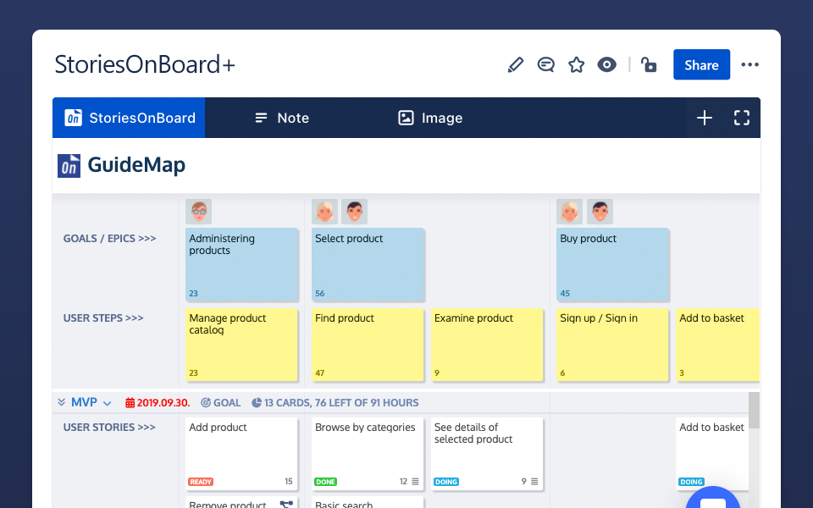Click the 2019.09.30. release date

[163, 403]
